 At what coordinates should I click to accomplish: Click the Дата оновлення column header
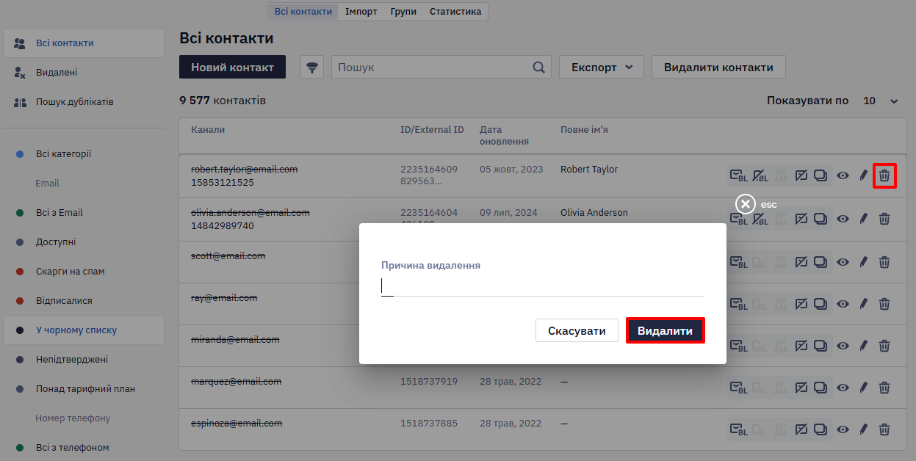coord(504,135)
